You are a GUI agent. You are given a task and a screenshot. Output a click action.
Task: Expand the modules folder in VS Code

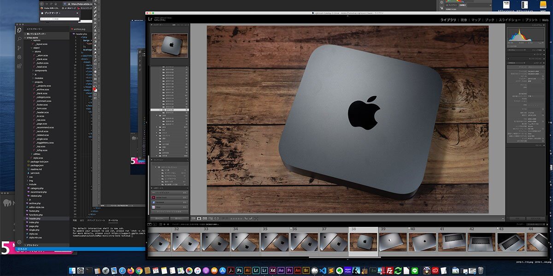39,78
